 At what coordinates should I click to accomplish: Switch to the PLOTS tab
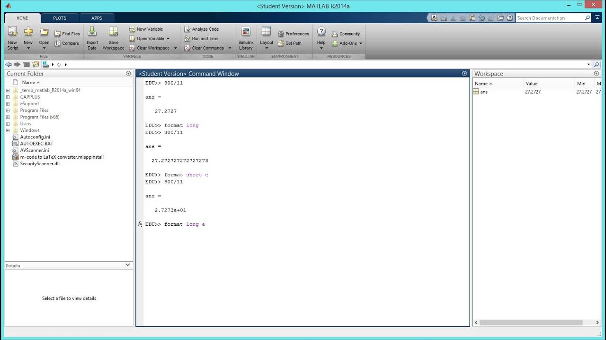point(60,18)
